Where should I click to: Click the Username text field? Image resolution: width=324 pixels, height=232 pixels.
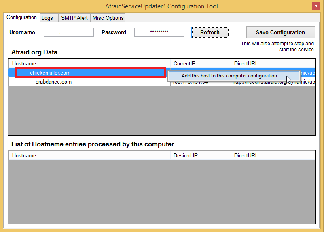click(x=69, y=32)
